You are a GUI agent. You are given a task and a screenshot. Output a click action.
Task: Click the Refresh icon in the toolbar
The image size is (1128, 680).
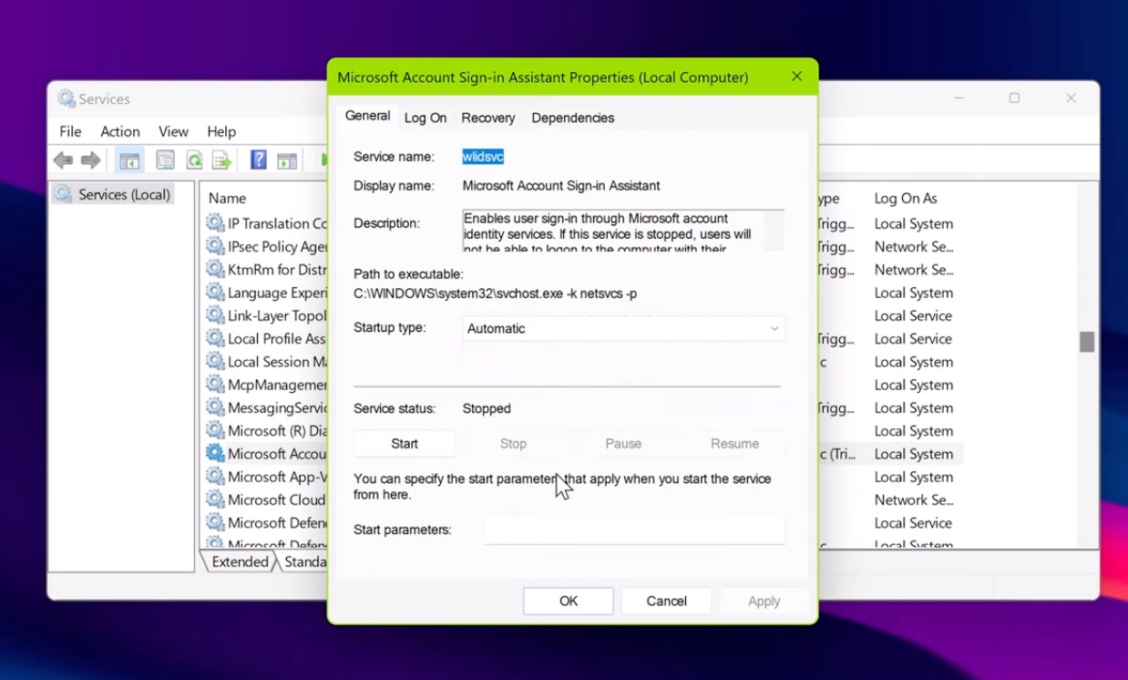[195, 160]
